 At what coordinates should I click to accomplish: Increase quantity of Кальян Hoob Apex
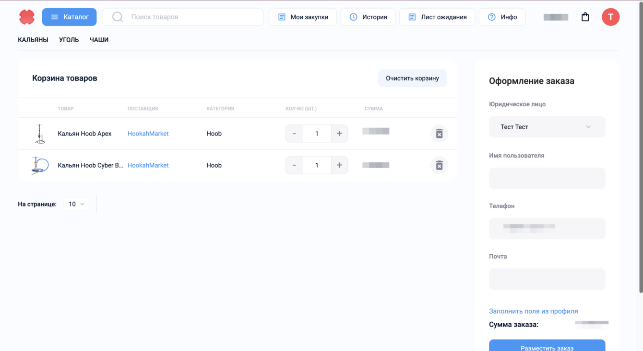coord(339,134)
